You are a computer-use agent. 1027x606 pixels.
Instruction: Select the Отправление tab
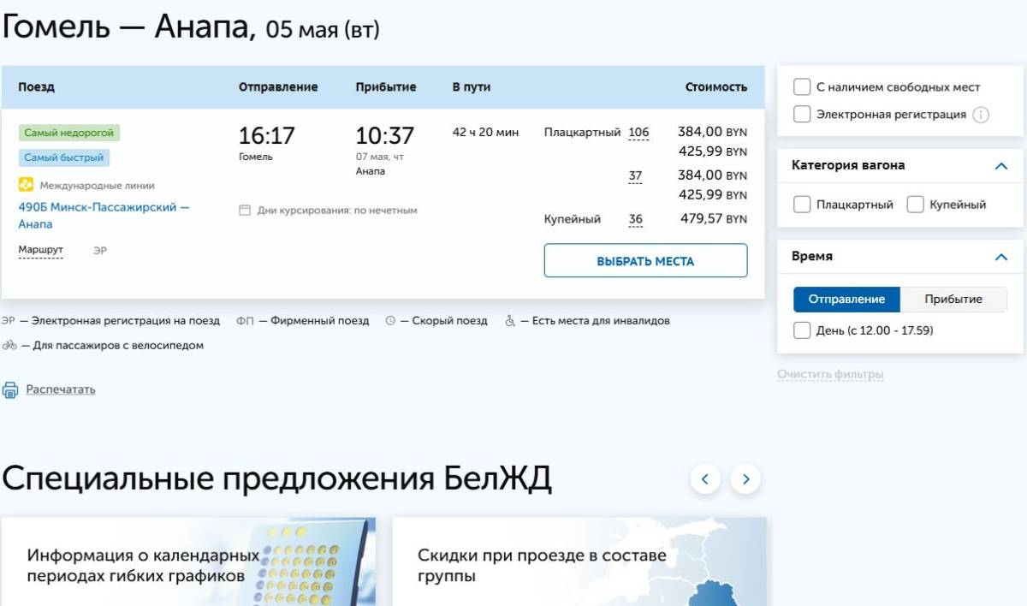coord(846,298)
